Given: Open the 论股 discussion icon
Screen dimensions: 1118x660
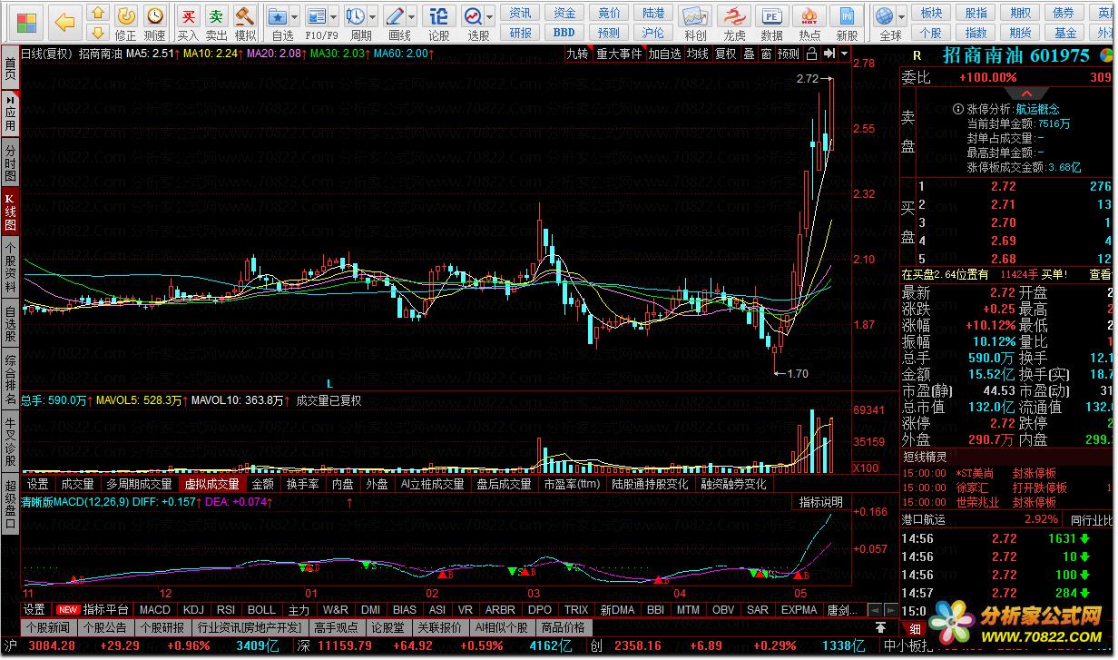Looking at the screenshot, I should [438, 23].
